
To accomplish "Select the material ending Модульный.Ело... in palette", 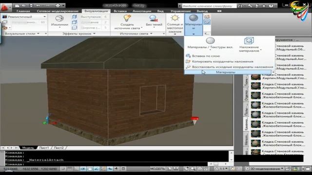I will point(291,67).
